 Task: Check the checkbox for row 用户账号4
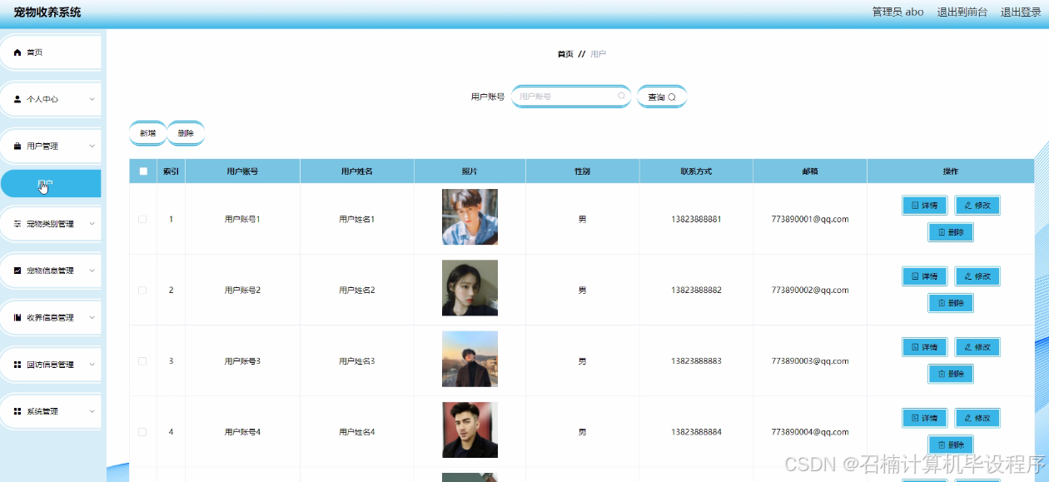tap(142, 431)
